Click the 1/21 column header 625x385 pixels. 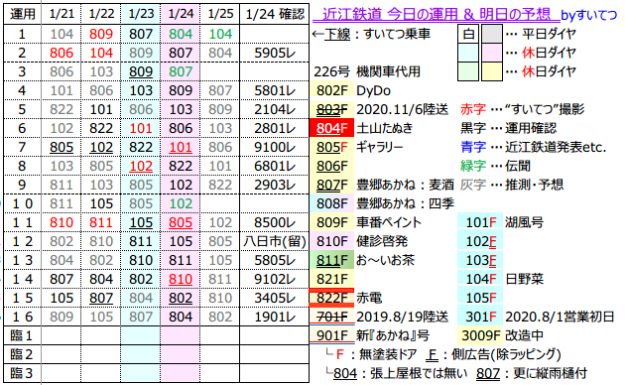click(x=62, y=14)
